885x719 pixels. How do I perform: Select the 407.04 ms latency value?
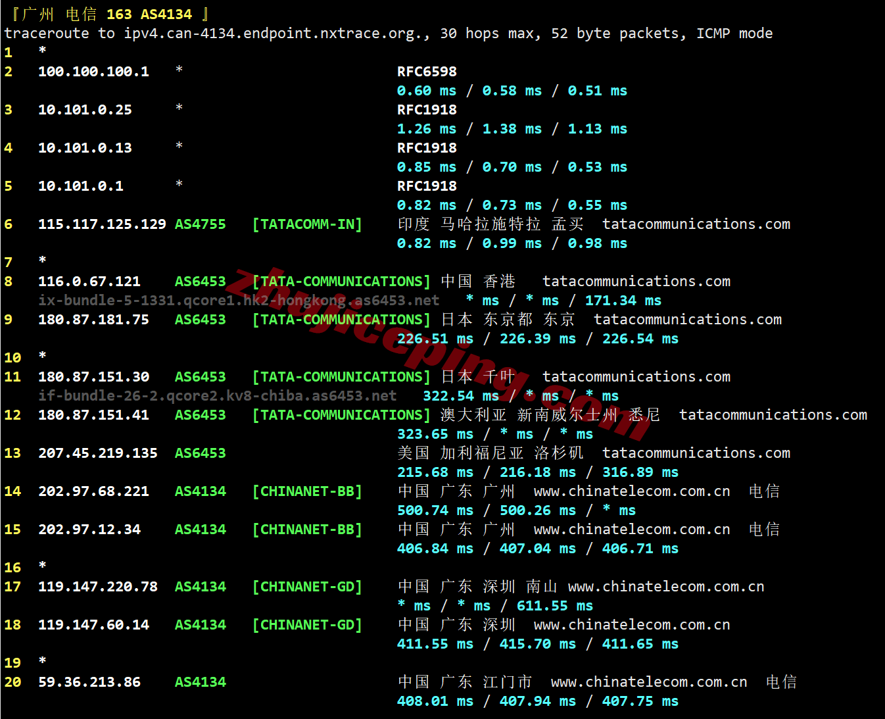click(x=538, y=549)
